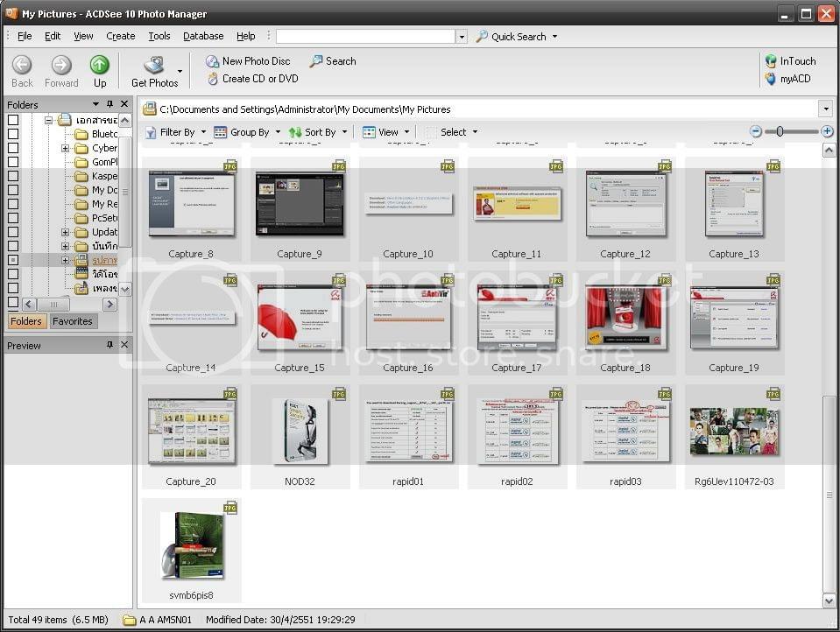Open the Folders pane menu arrow
Image resolution: width=840 pixels, height=632 pixels.
click(95, 104)
